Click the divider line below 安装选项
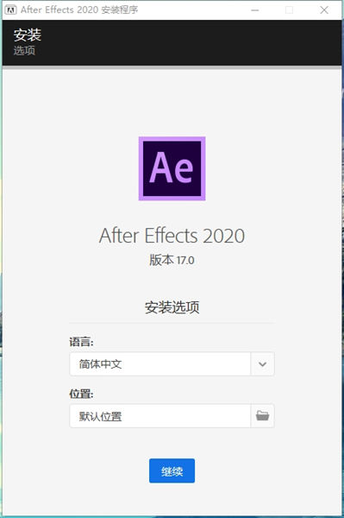The width and height of the screenshot is (344, 518). [172, 323]
